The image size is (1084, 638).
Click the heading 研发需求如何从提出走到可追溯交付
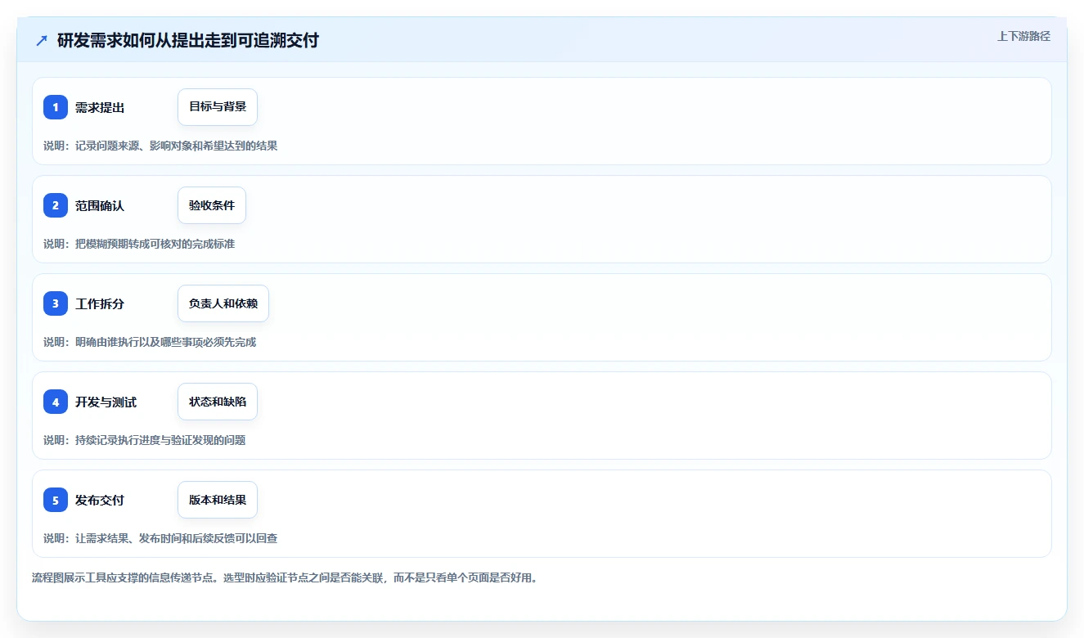tap(188, 40)
